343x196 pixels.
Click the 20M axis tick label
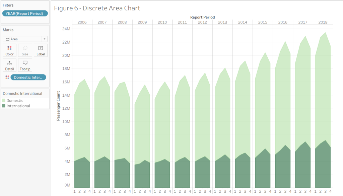click(x=66, y=55)
